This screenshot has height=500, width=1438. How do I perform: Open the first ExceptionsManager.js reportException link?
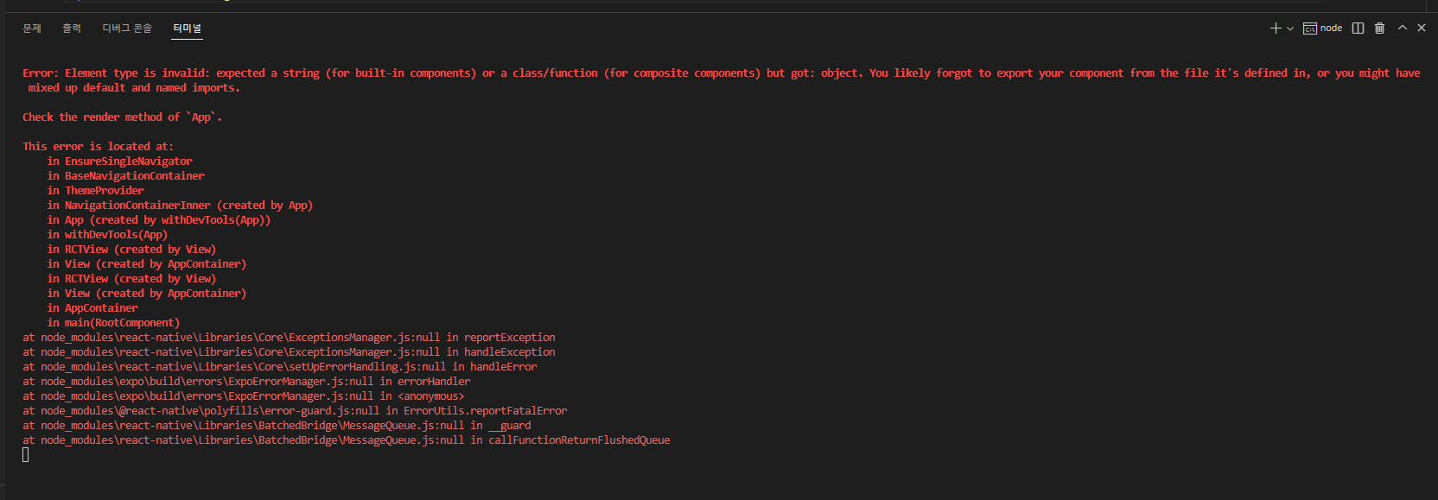(x=240, y=338)
